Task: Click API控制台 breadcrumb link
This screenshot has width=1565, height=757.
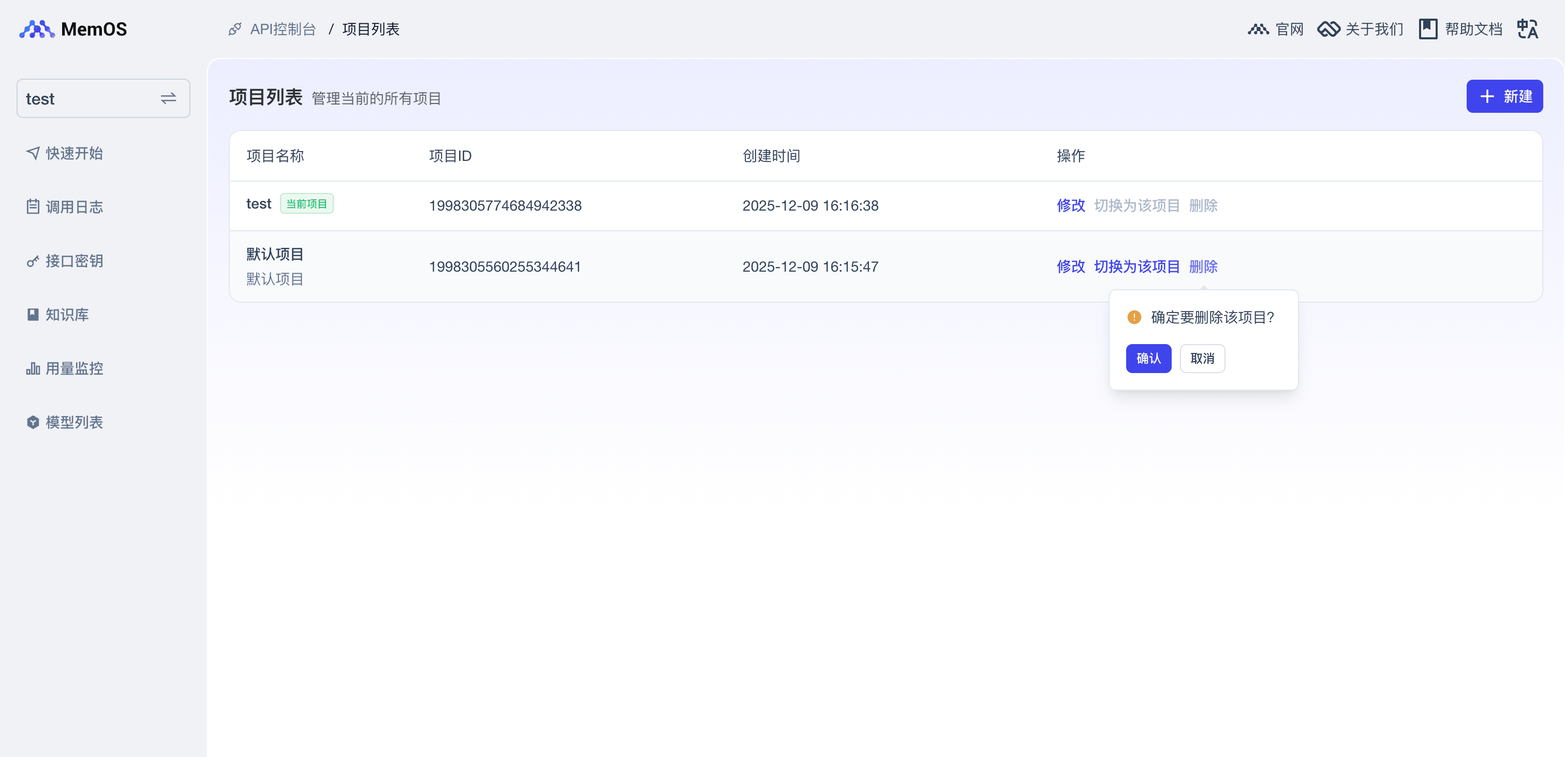Action: pyautogui.click(x=283, y=29)
